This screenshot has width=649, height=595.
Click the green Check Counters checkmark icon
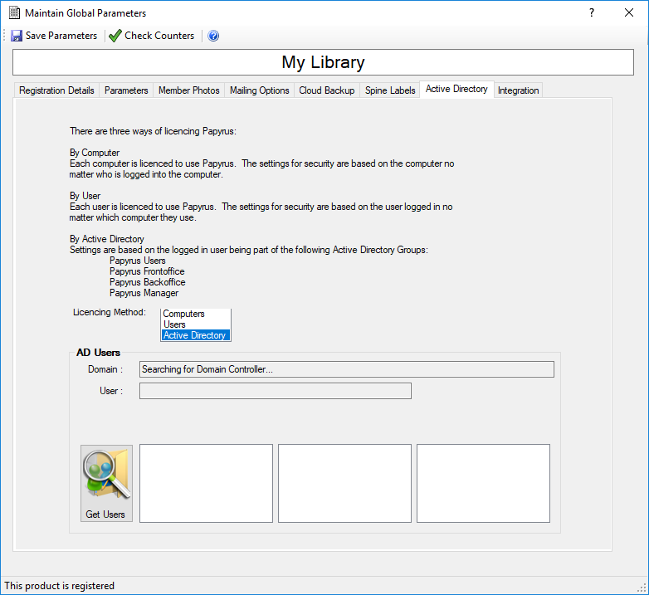tap(115, 36)
